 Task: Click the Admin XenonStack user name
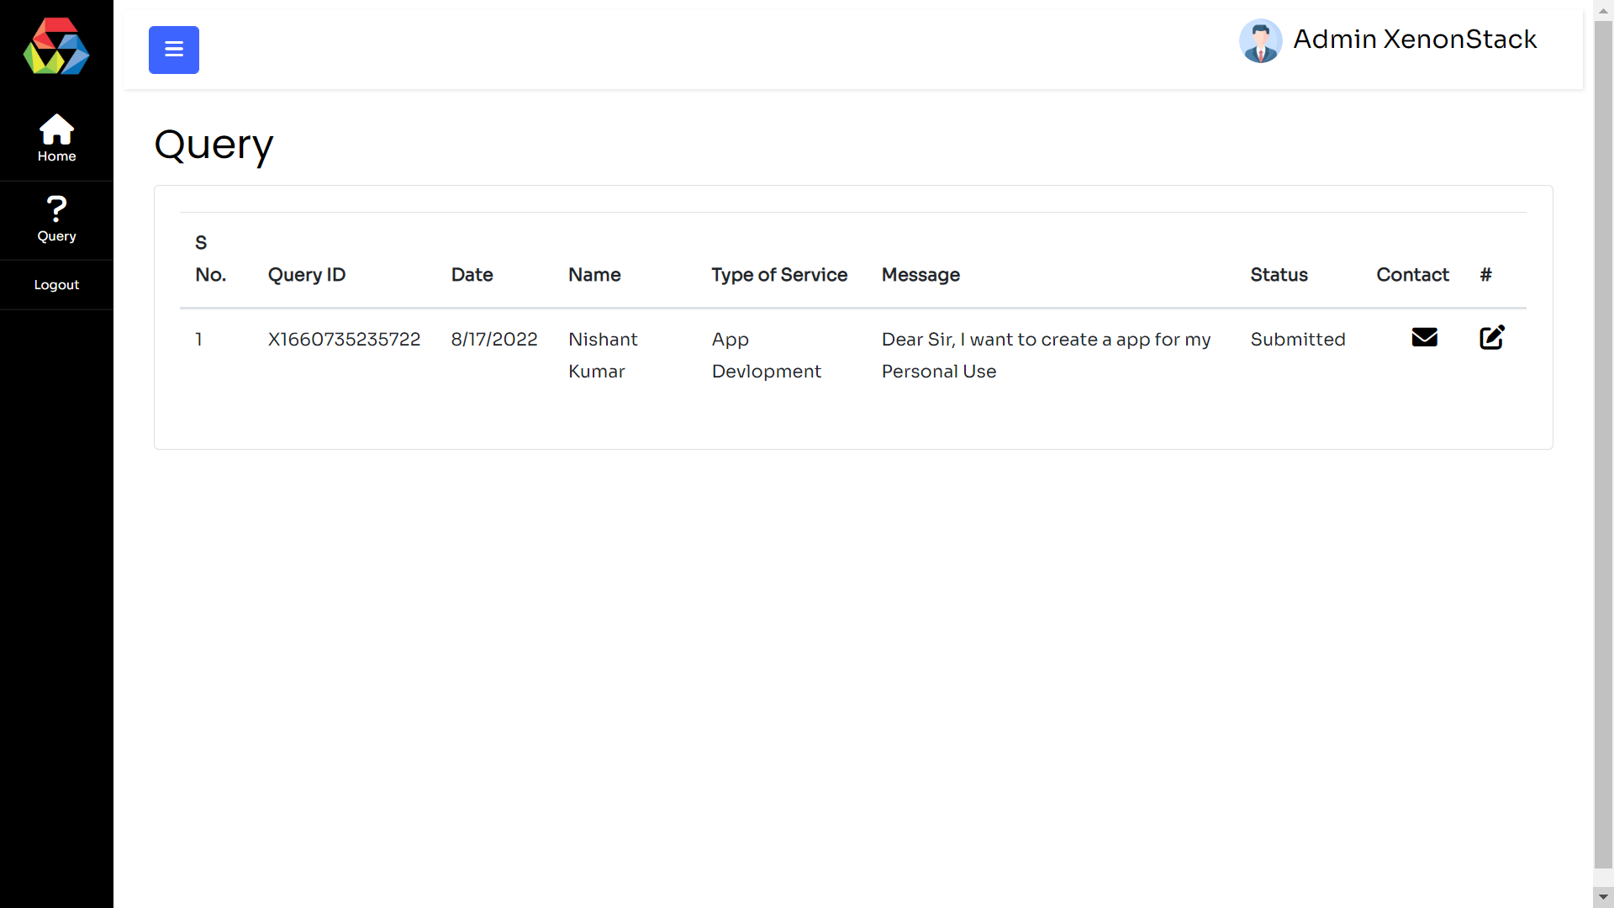(x=1415, y=40)
